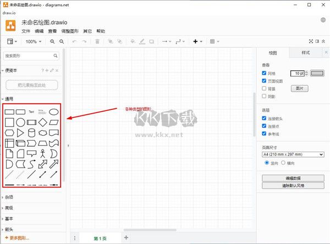The image size is (330, 244).
Task: Click the 清除默认风格 button
Action: pos(293,186)
